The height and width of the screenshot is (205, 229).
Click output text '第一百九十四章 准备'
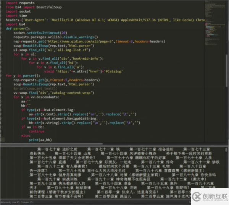113,184
